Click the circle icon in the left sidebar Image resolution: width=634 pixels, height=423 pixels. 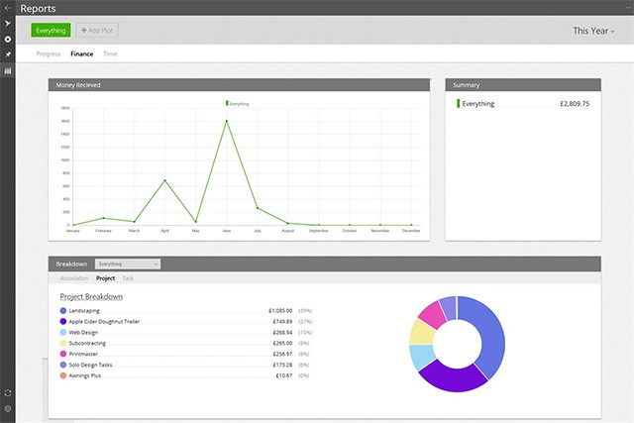[x=8, y=39]
